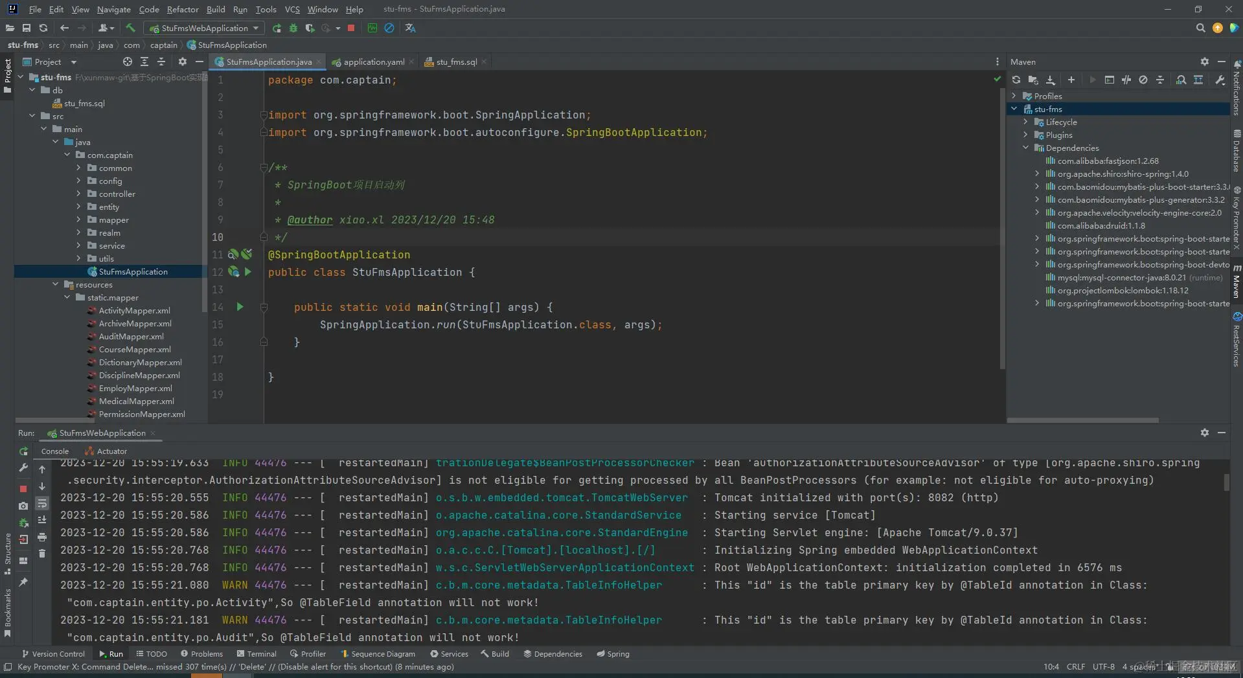
Task: Open the Spring tool window
Action: pos(613,654)
